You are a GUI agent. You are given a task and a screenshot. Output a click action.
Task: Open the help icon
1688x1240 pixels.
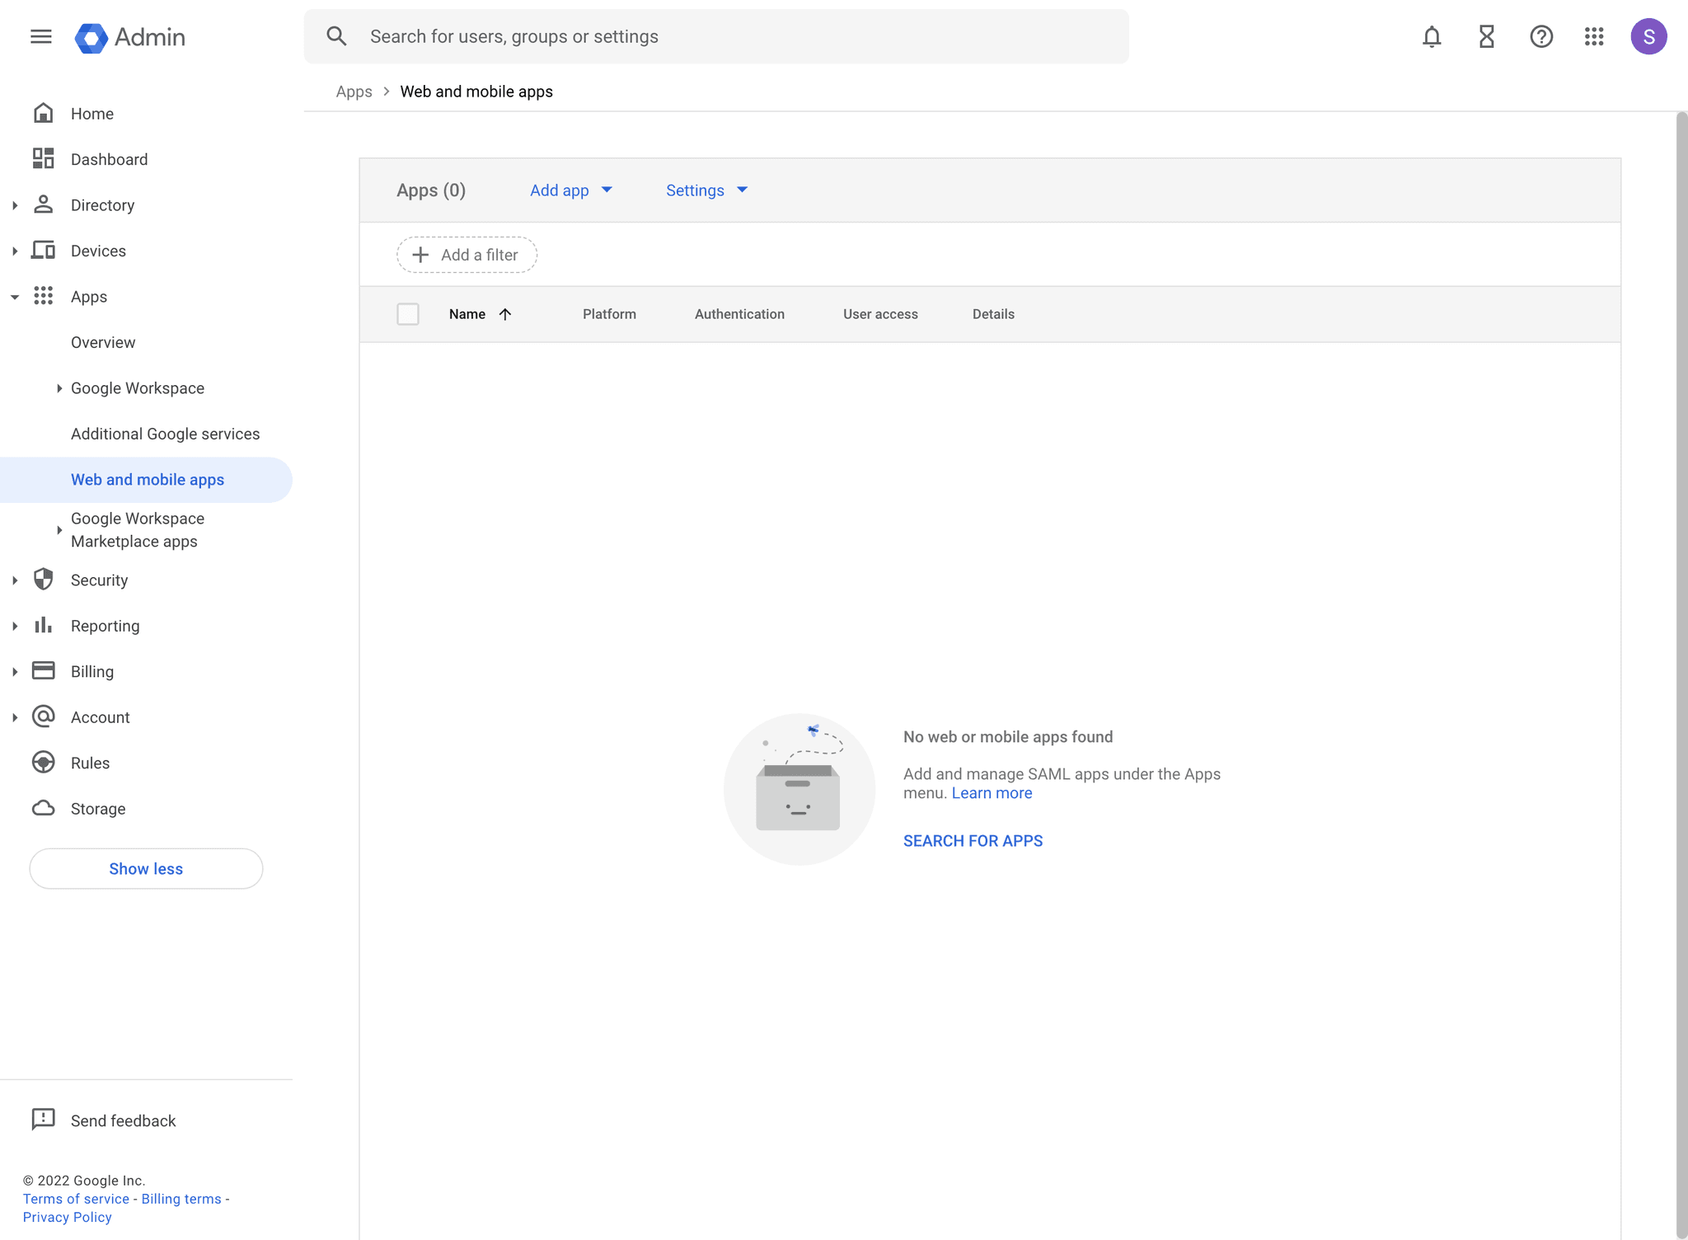[x=1541, y=36]
